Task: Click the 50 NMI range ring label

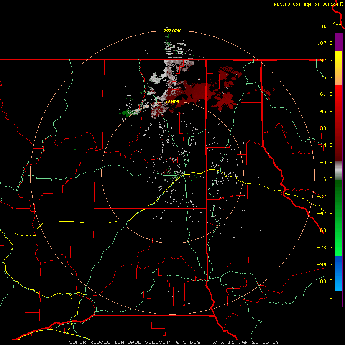Action: pos(172,102)
